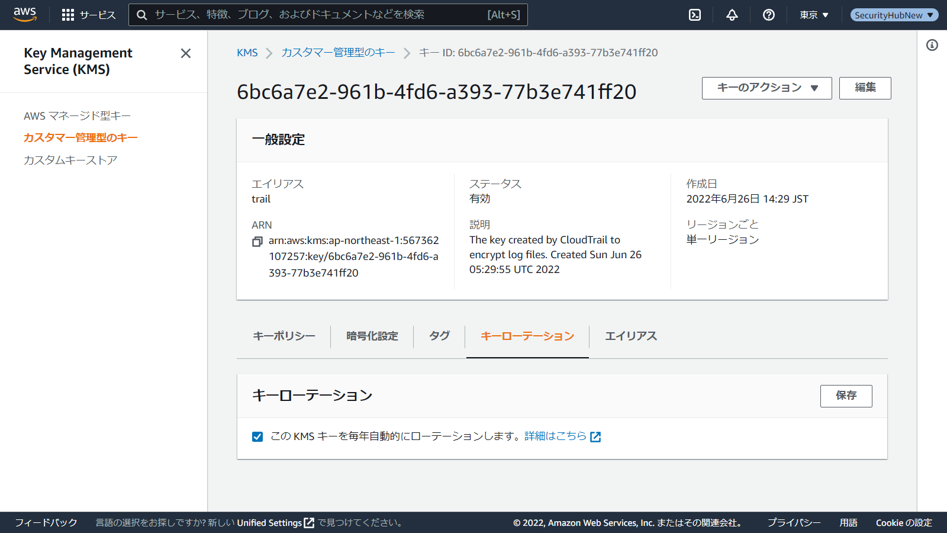Go to AWS マネージド型キー in sidebar
The height and width of the screenshot is (533, 947).
click(77, 116)
